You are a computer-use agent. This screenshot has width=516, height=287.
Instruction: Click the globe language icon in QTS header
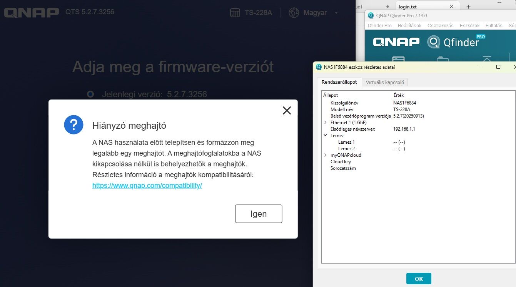click(x=294, y=13)
